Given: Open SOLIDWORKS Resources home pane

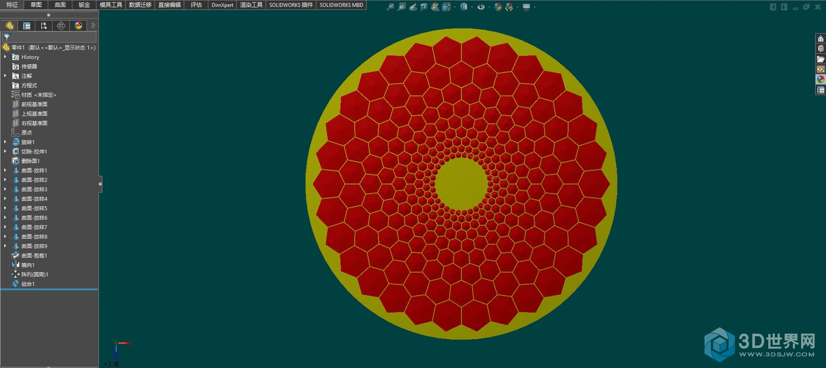Looking at the screenshot, I should click(821, 39).
